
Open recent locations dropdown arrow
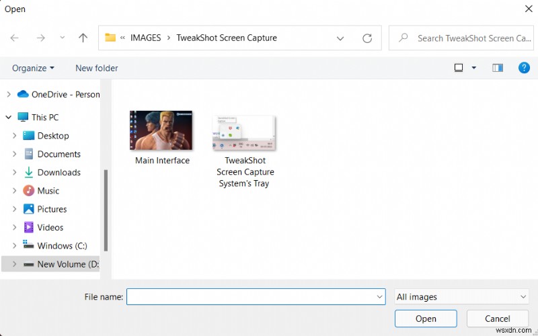tap(62, 38)
